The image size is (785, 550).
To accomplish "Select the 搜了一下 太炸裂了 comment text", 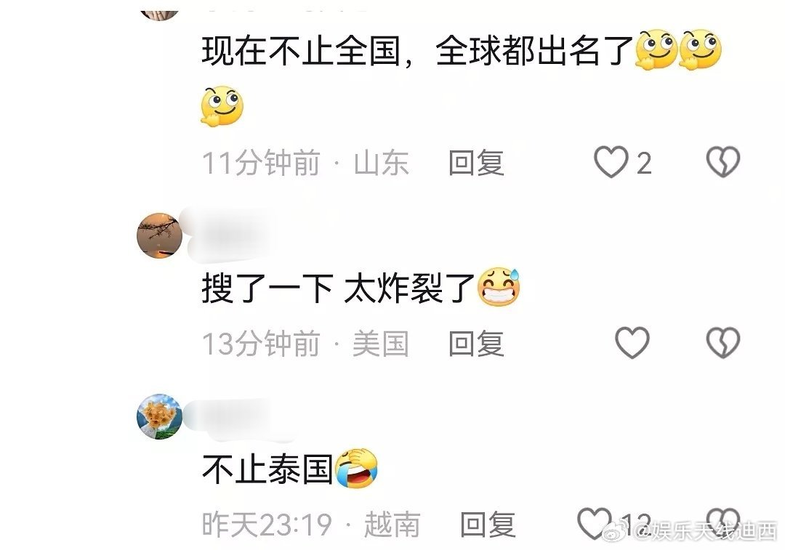I will (361, 287).
